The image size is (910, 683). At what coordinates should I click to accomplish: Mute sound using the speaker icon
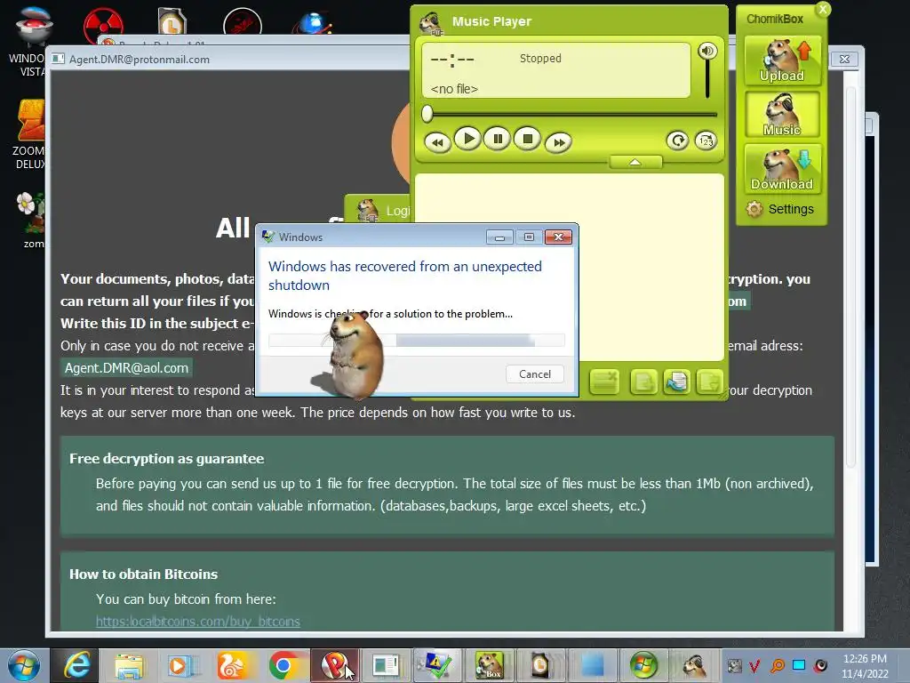[706, 51]
